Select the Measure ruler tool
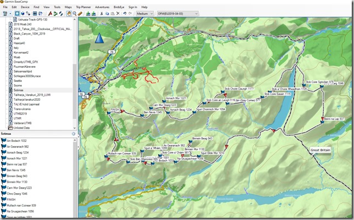The width and height of the screenshot is (354, 220). coord(80,14)
